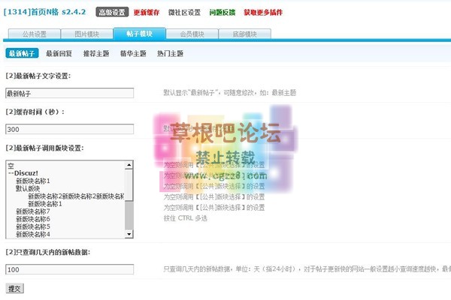Focus the 最新帖子 text setting field

70,93
